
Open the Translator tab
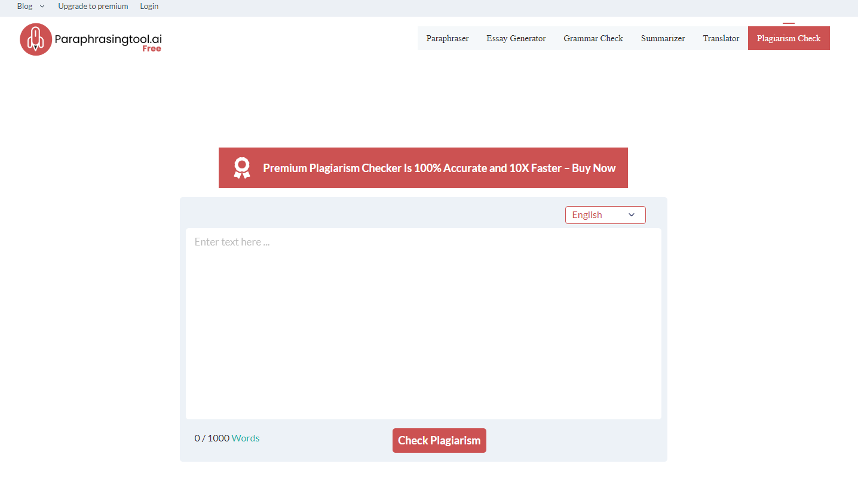pyautogui.click(x=721, y=38)
